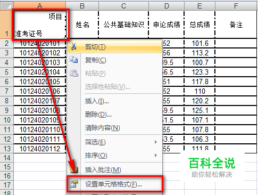
Task: Select column C header
Action: (x=123, y=6)
